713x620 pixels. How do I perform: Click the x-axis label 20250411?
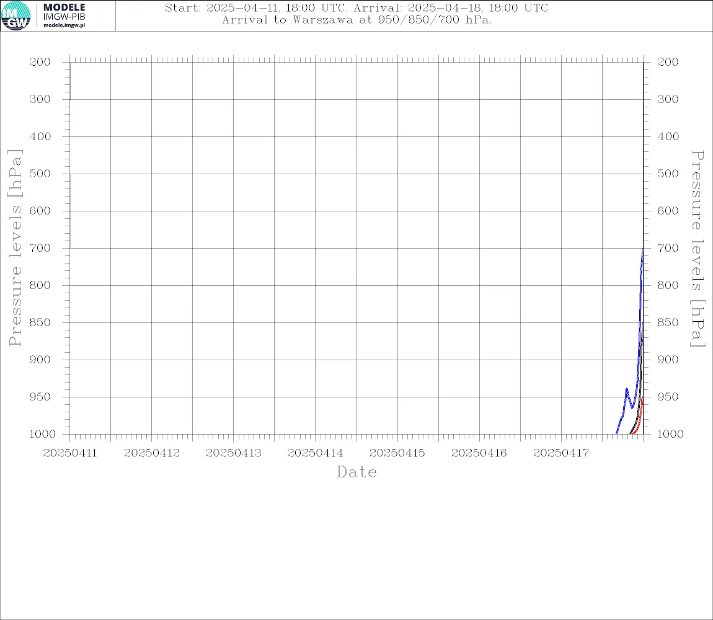70,453
